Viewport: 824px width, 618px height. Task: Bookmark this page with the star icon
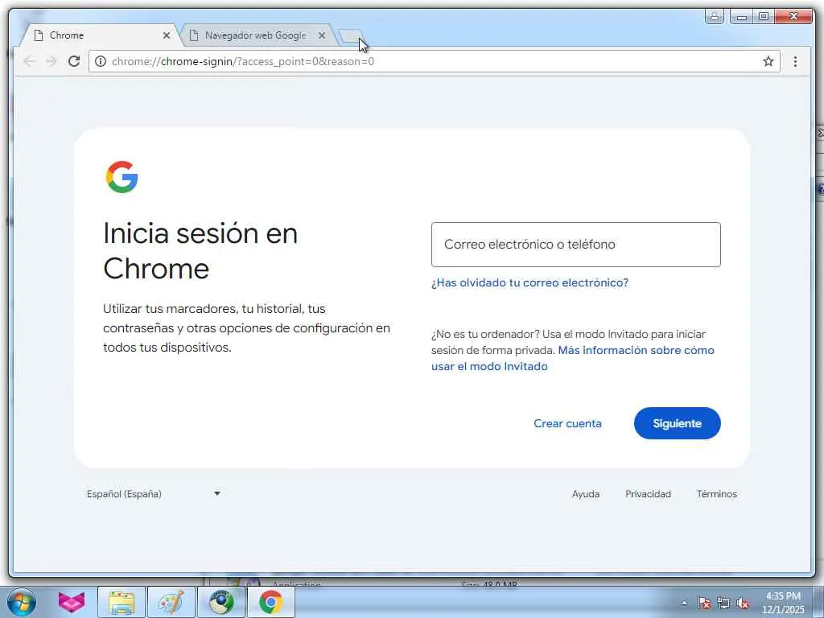pyautogui.click(x=768, y=61)
